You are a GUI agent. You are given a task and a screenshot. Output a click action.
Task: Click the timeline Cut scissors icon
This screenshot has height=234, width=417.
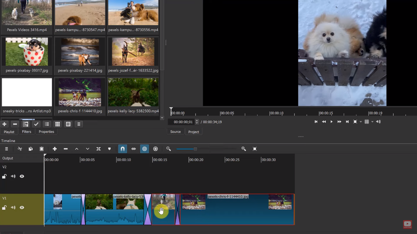click(x=20, y=149)
